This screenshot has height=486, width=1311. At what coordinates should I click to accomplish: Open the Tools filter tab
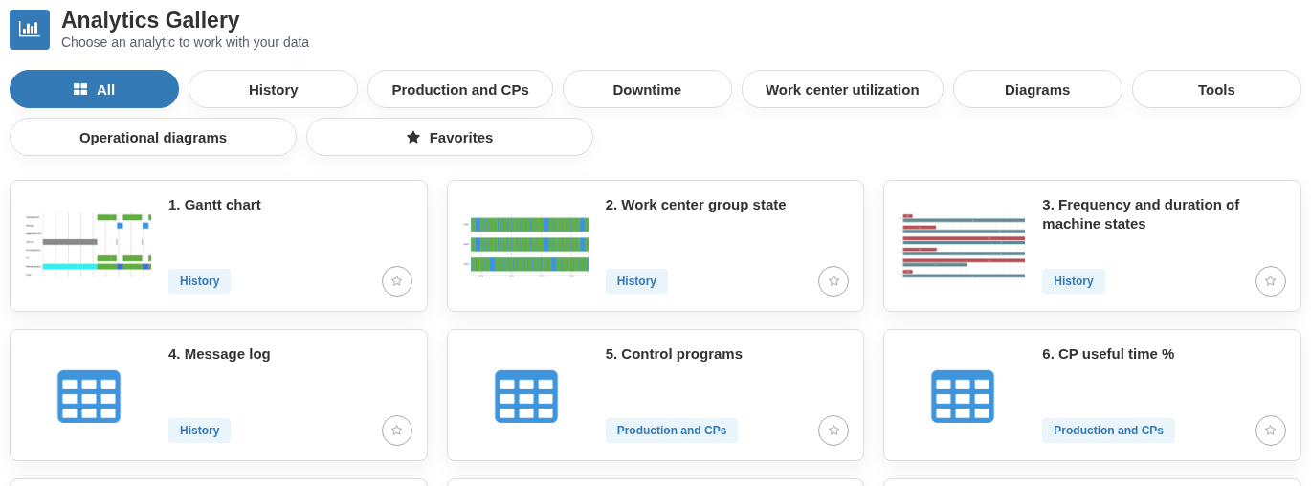point(1216,89)
